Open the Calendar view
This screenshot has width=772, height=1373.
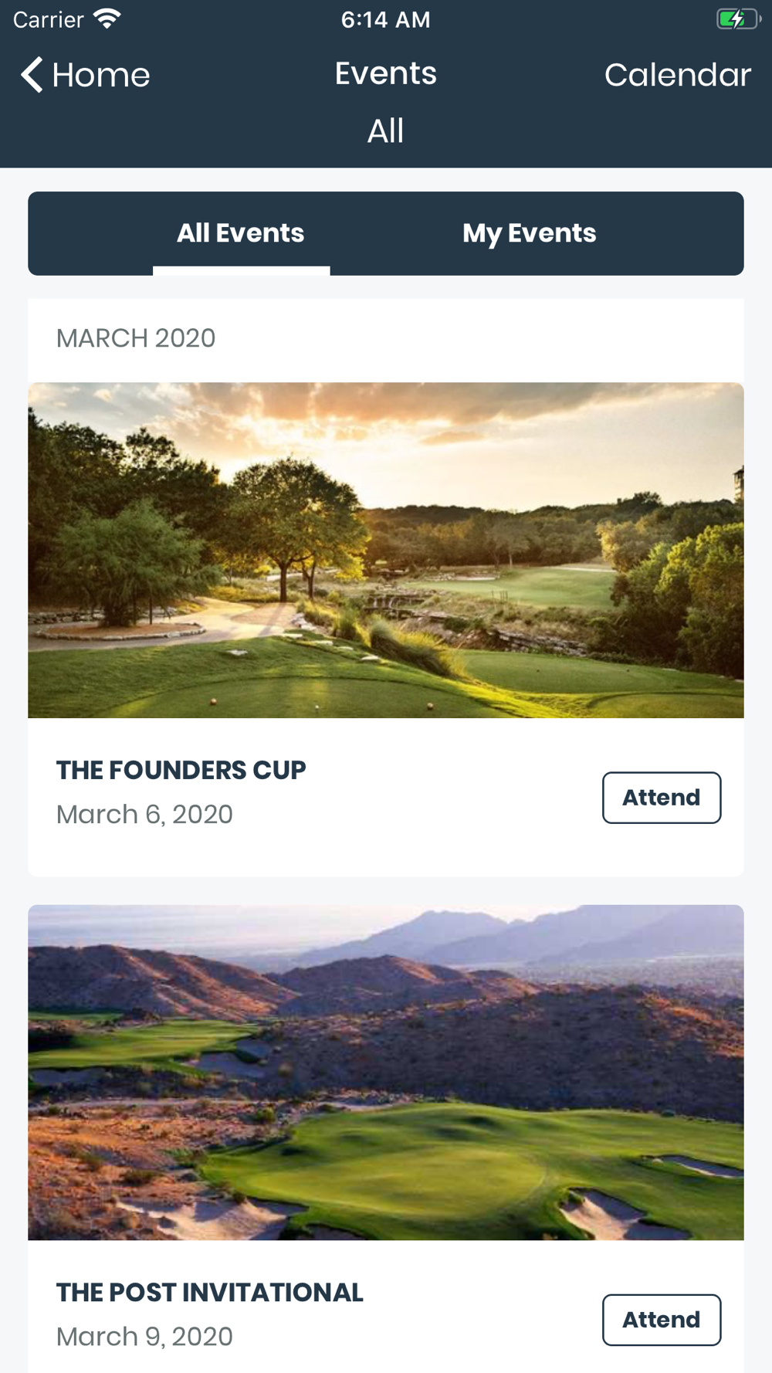[678, 75]
